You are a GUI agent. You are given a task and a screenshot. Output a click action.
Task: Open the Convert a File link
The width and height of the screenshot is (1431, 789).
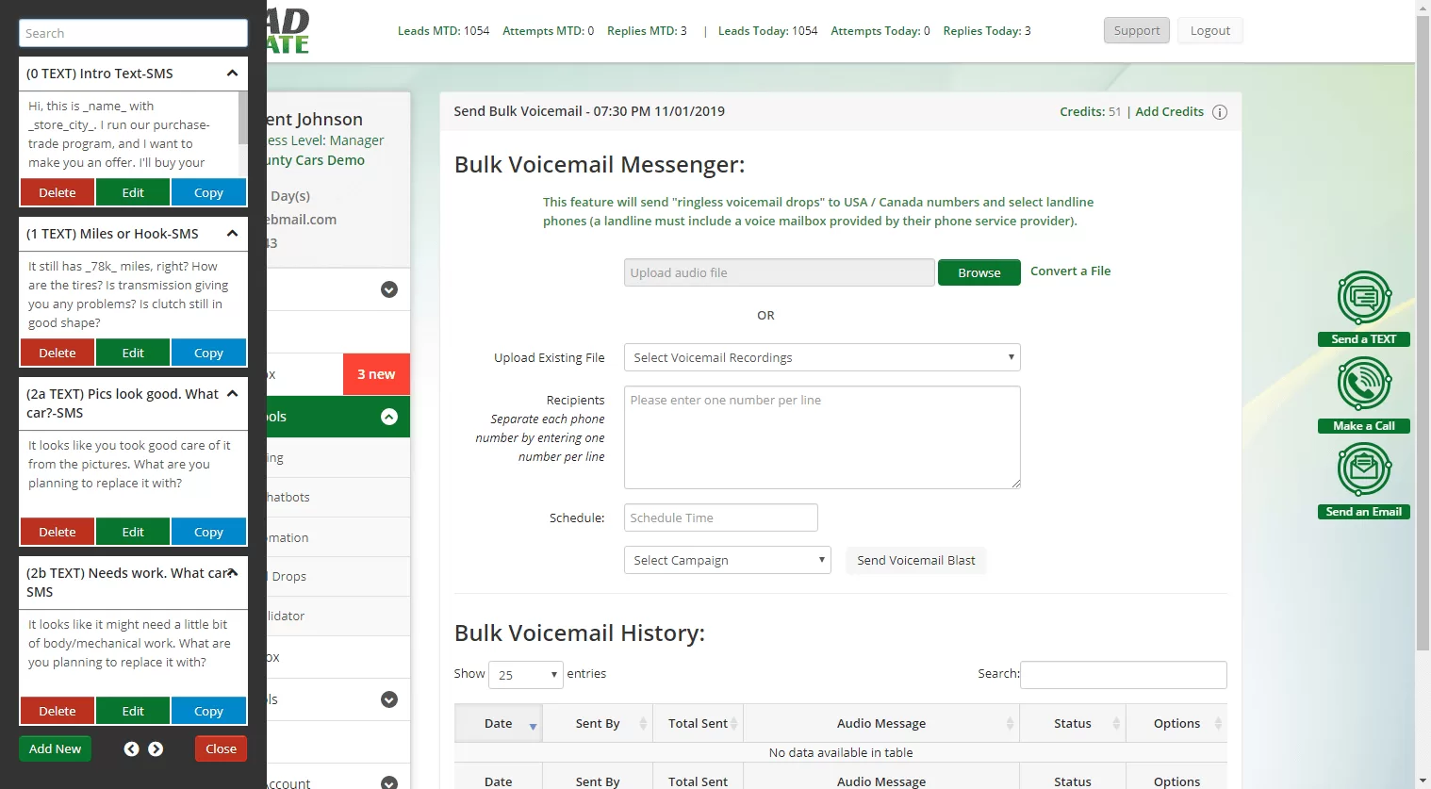pyautogui.click(x=1070, y=271)
